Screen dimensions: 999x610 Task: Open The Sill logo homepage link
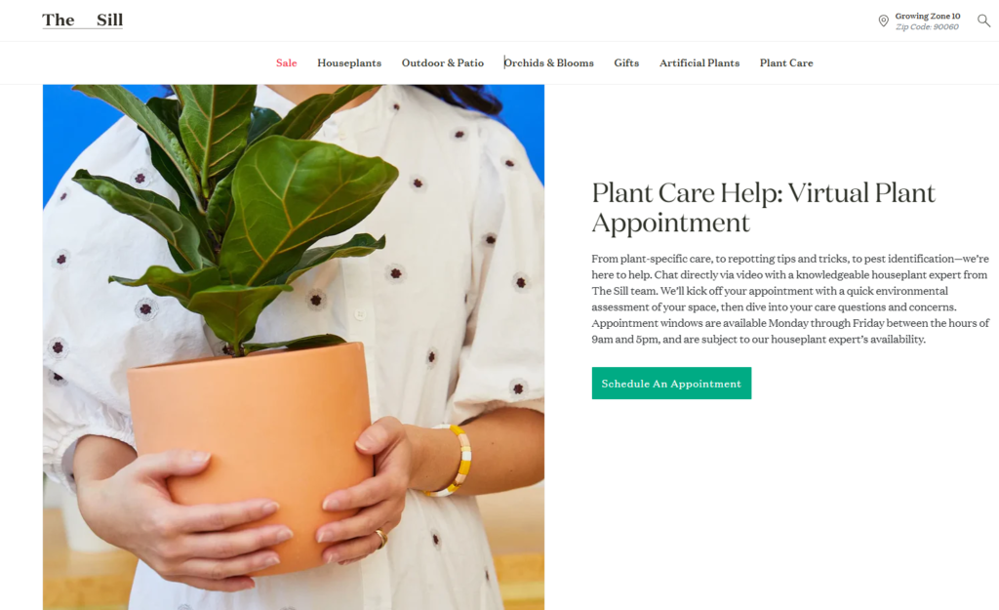pos(83,20)
